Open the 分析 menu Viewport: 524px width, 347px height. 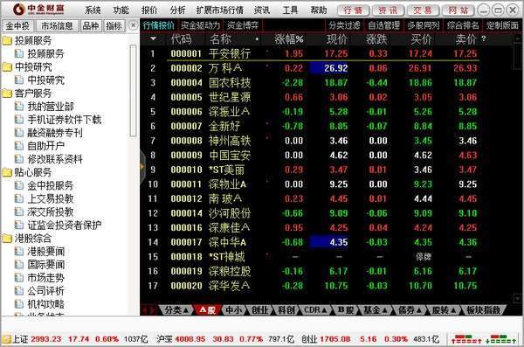pyautogui.click(x=177, y=10)
